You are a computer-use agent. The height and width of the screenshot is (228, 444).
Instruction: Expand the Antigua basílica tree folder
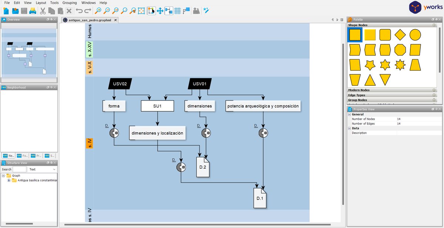click(x=9, y=180)
